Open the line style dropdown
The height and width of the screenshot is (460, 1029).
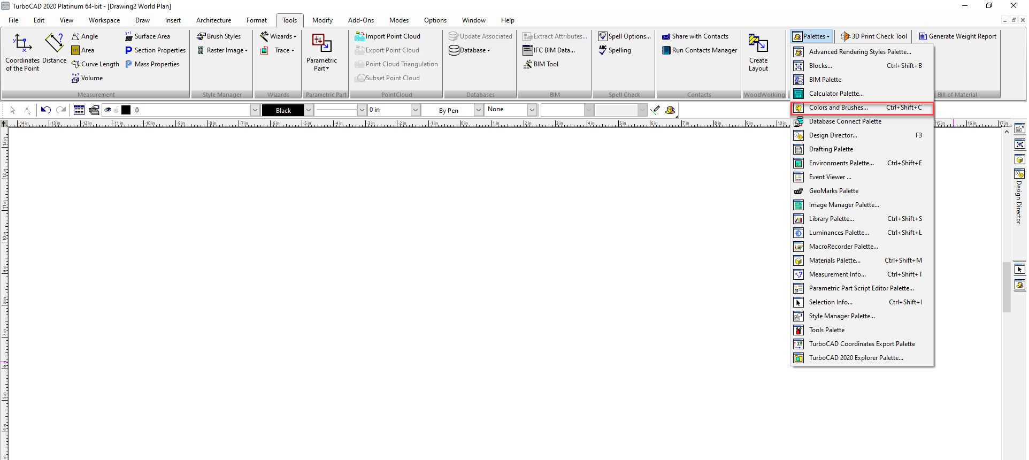coord(362,110)
